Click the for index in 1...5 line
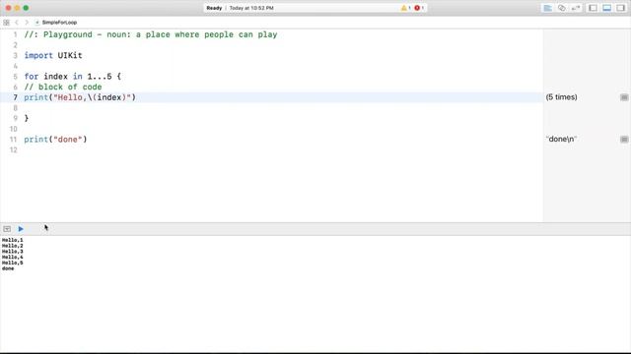This screenshot has height=354, width=631. pos(72,77)
